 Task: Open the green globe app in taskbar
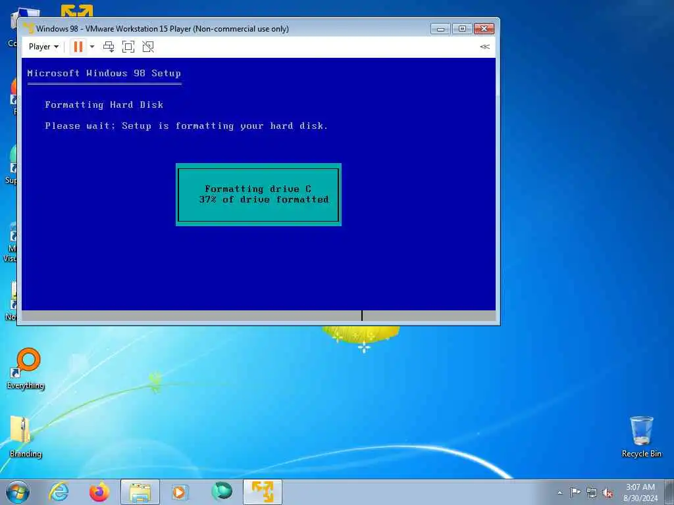click(x=222, y=491)
